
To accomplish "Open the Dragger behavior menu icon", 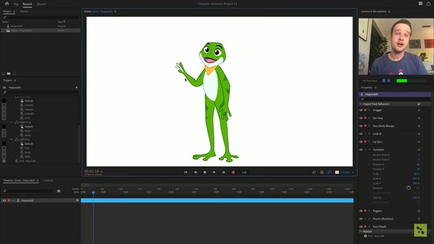I will [x=418, y=110].
